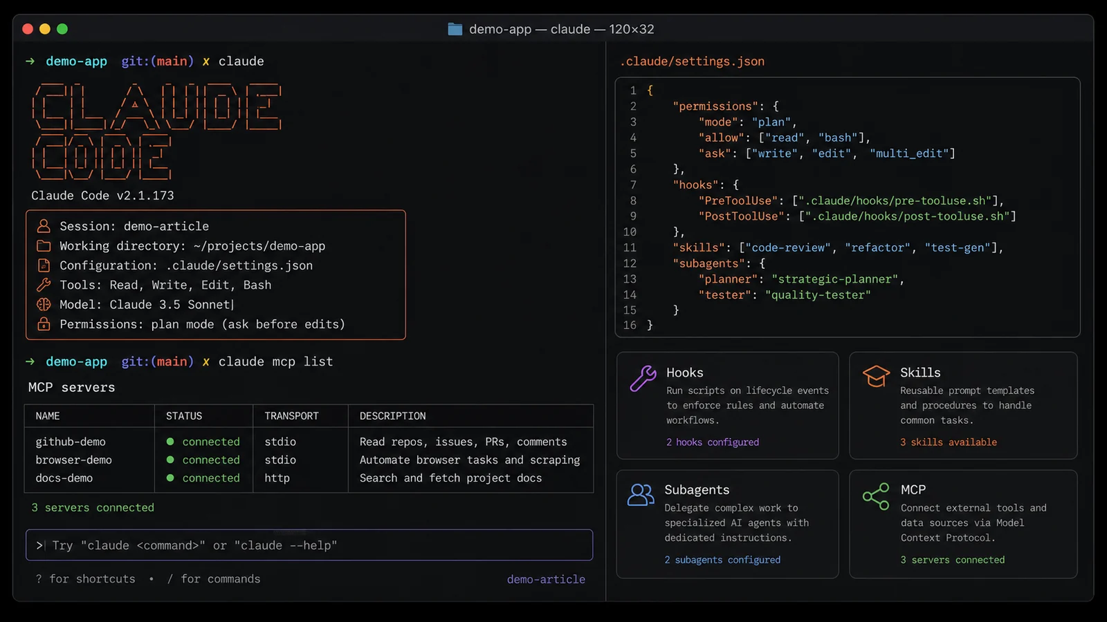The width and height of the screenshot is (1107, 622).
Task: Click the MCP card title
Action: click(x=913, y=489)
